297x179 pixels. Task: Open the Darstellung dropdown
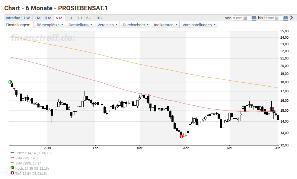point(80,25)
